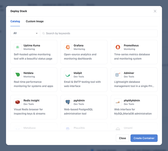Click the Create Container button
Screen dimensions: 168x151
[144, 138]
